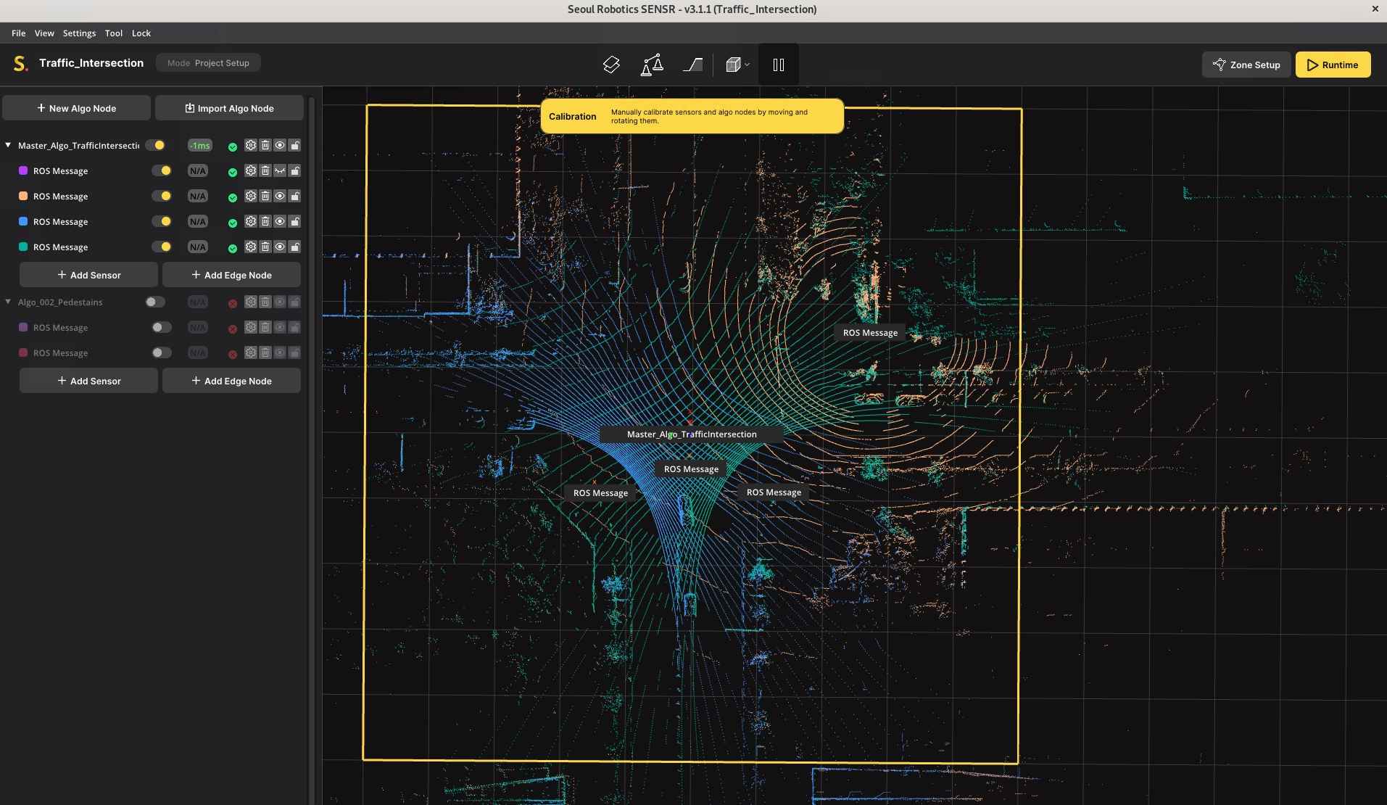
Task: Click the teal ROS Message color swatch
Action: point(23,247)
